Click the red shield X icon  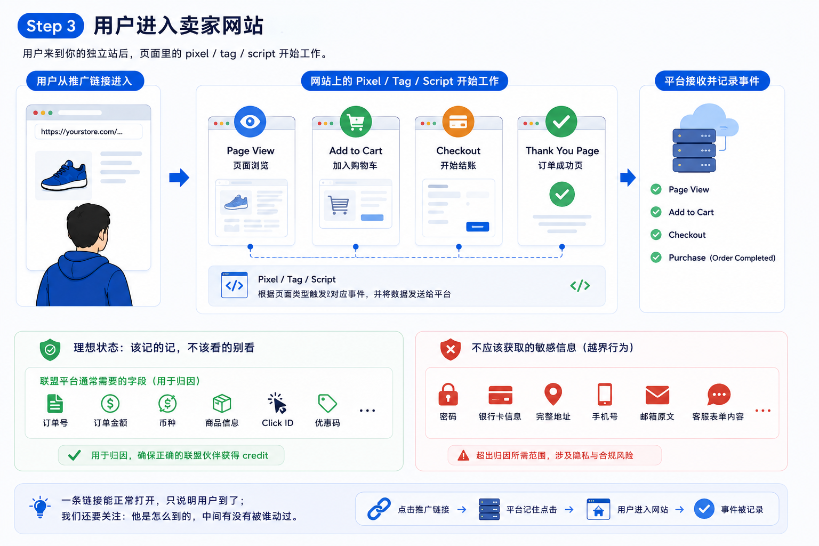coord(451,349)
